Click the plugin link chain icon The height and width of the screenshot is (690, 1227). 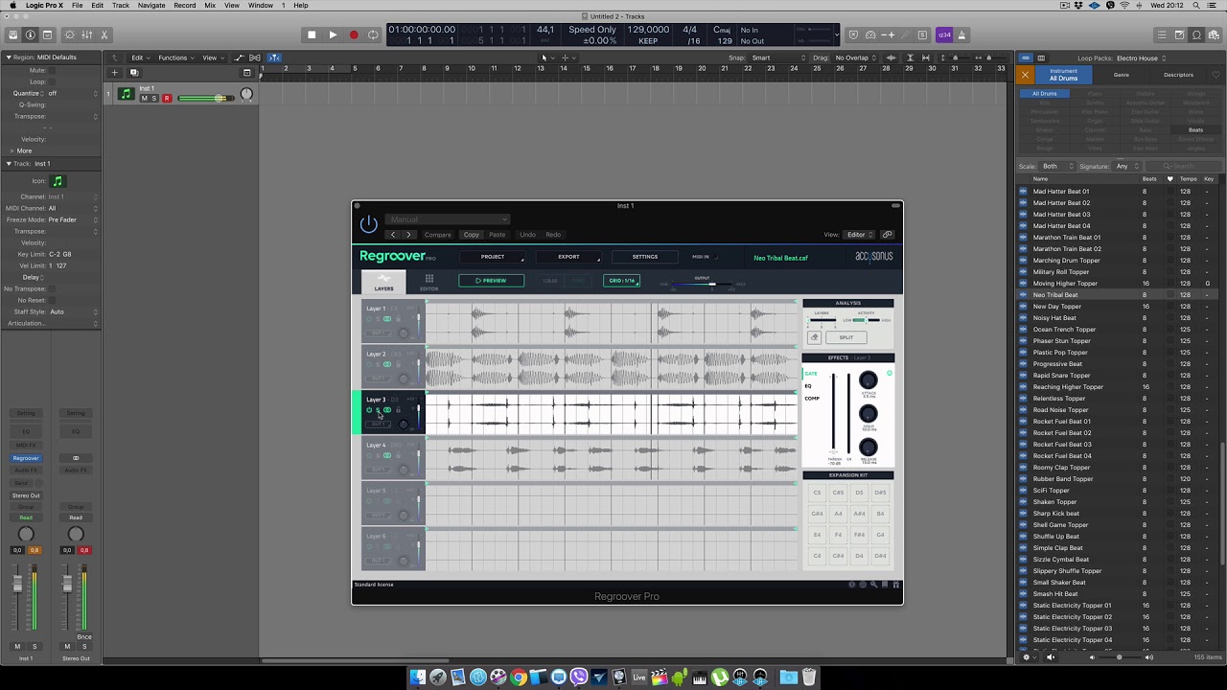888,235
